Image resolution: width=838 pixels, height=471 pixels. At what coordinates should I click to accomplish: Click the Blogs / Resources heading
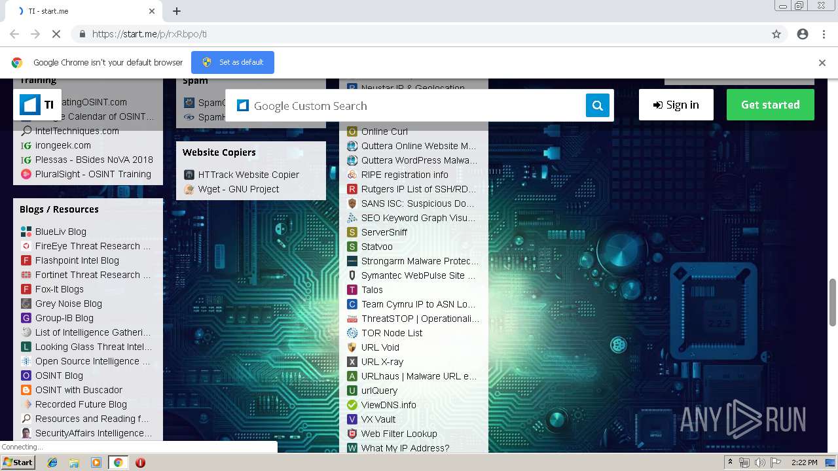tap(59, 209)
